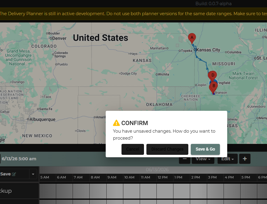Open the Edit dropdown menu

point(228,159)
